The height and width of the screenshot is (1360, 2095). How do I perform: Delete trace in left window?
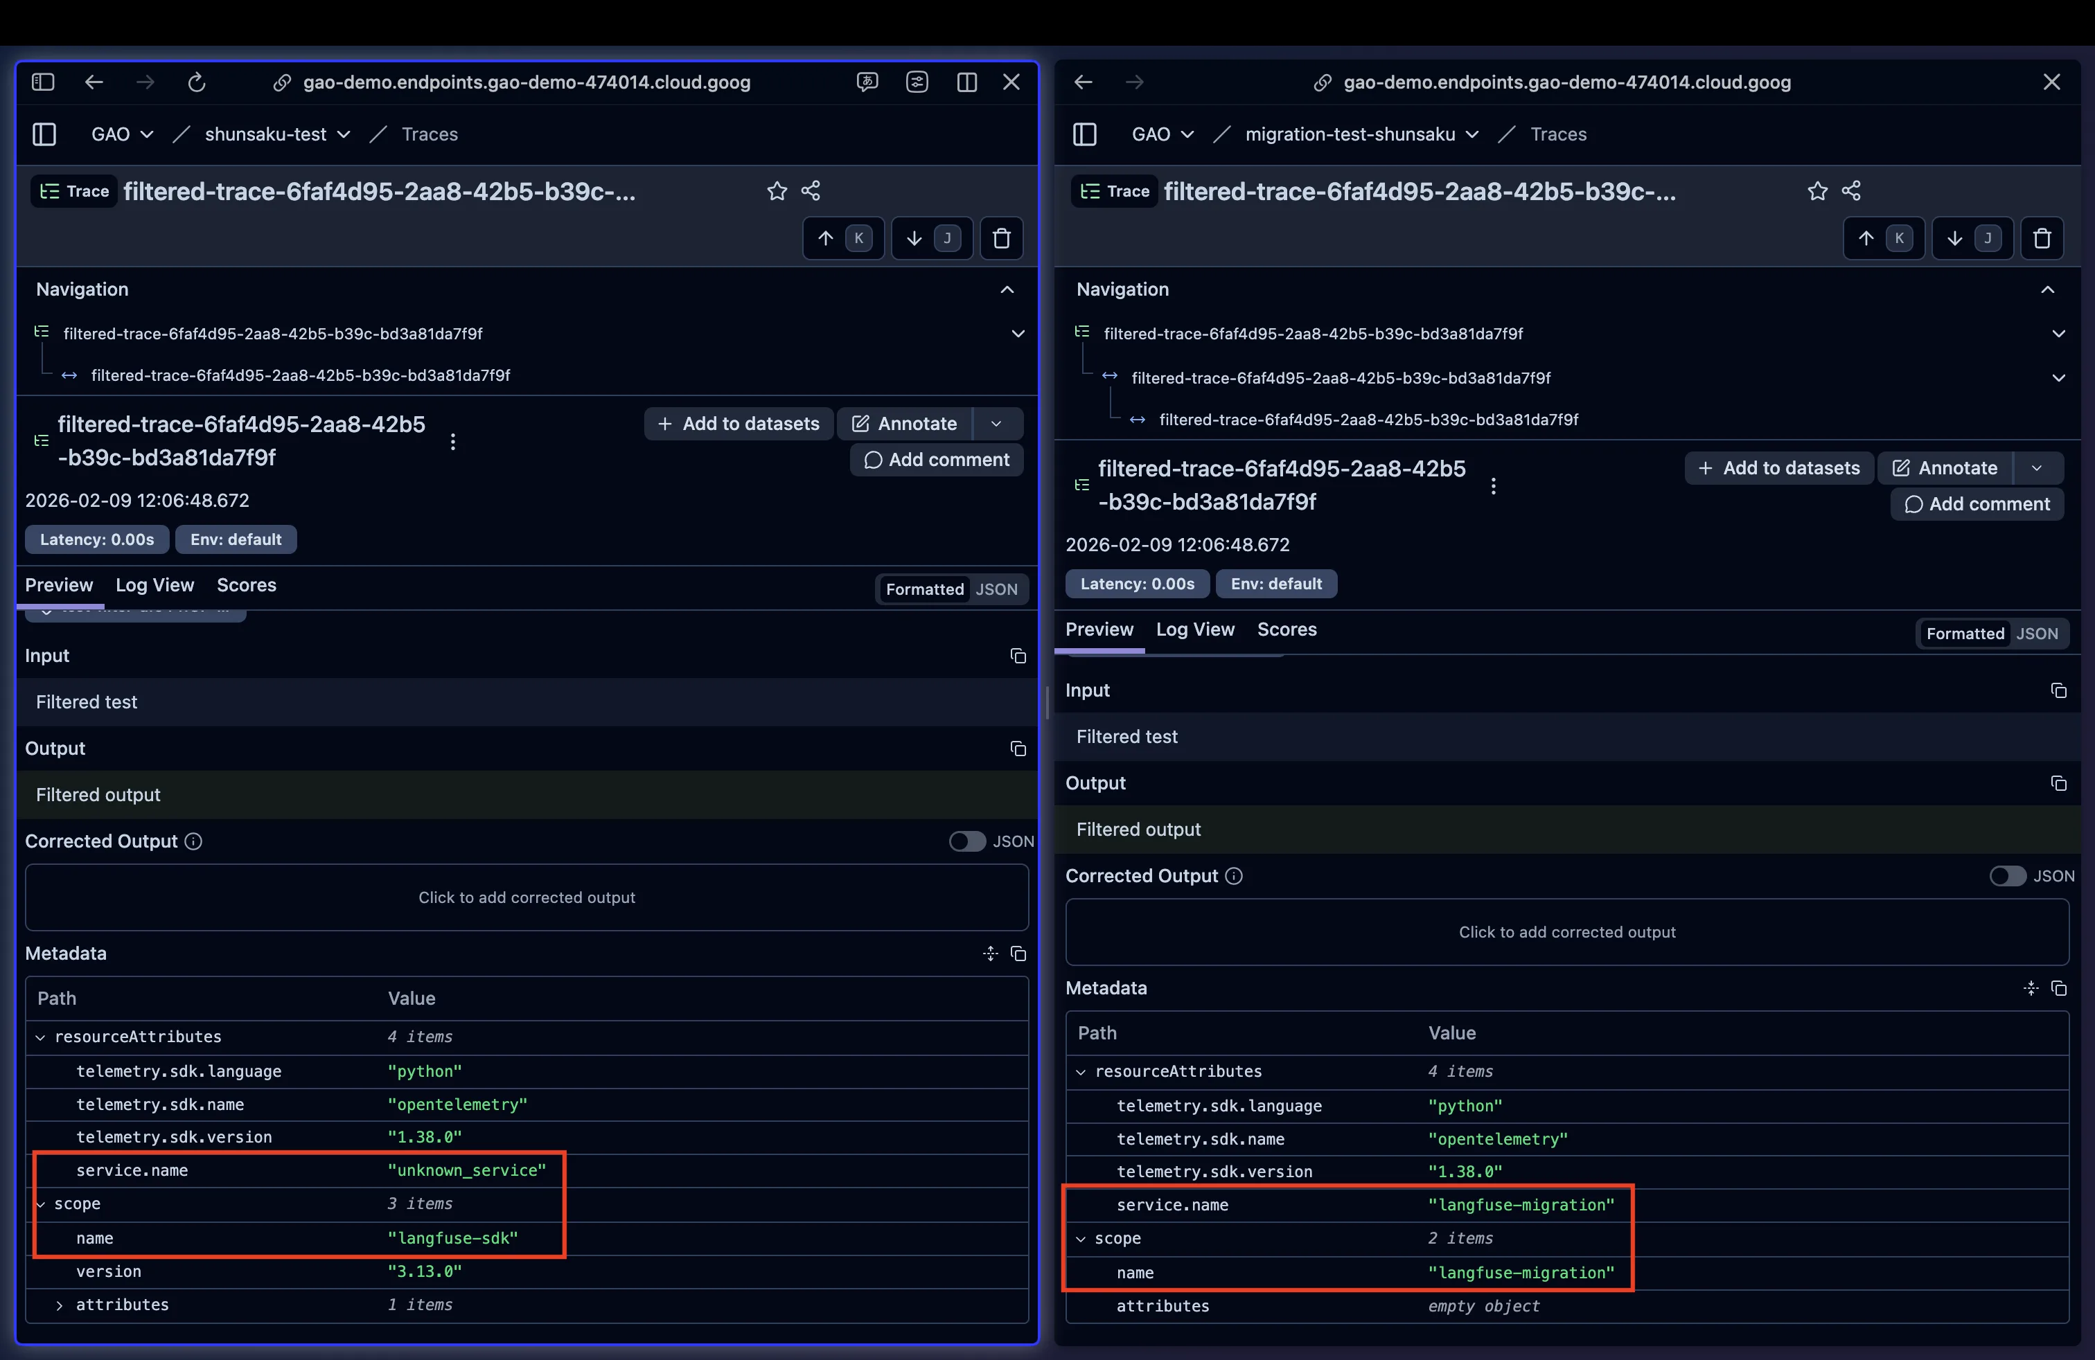tap(1002, 238)
